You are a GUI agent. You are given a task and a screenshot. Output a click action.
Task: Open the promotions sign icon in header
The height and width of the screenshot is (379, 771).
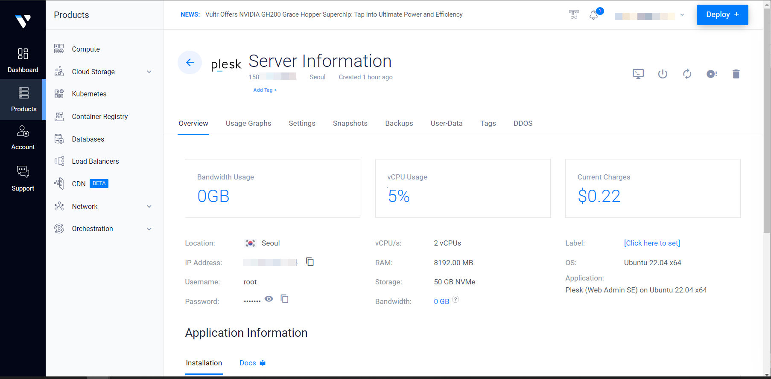click(574, 15)
